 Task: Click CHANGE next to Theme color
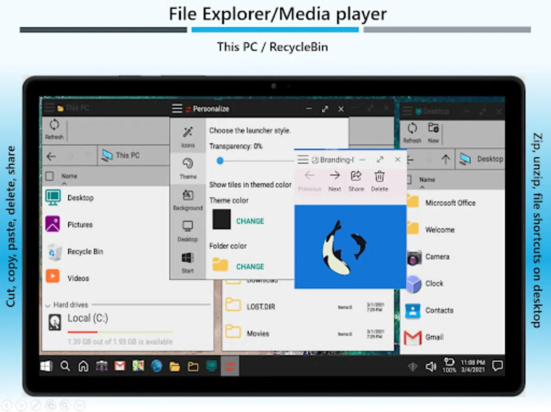tap(250, 221)
